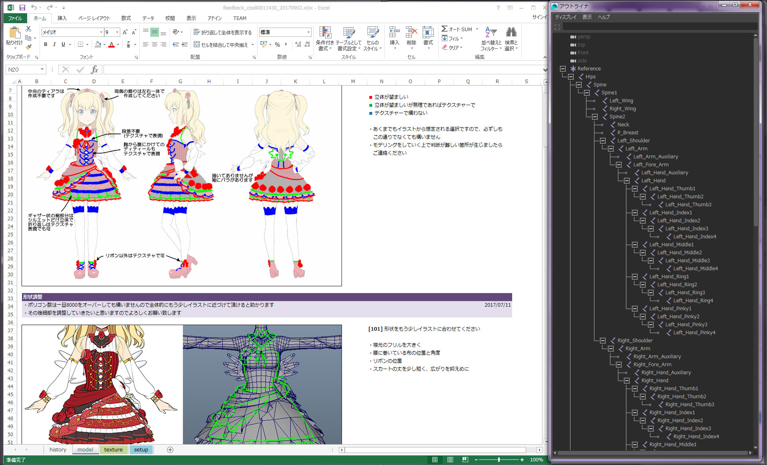Click Merge and Center セルを結合して中央揃え
This screenshot has width=767, height=465.
coord(221,45)
